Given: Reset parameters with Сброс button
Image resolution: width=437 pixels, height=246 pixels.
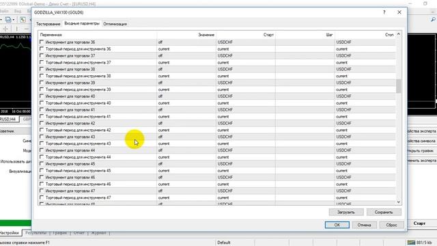Looking at the screenshot, I should click(391, 225).
